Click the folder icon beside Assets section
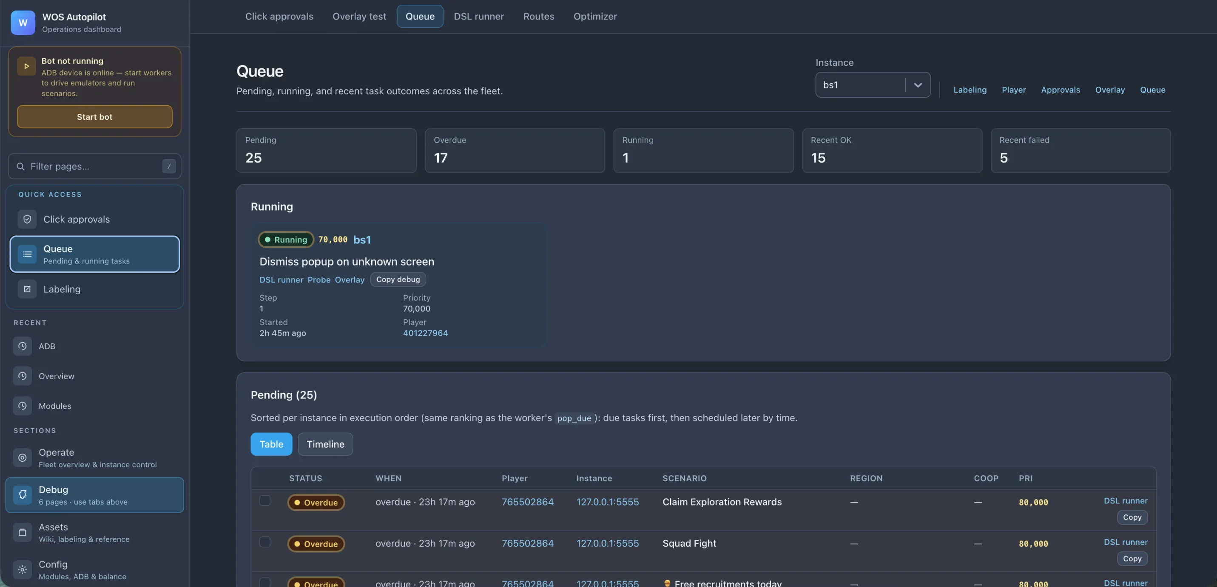 [x=22, y=532]
